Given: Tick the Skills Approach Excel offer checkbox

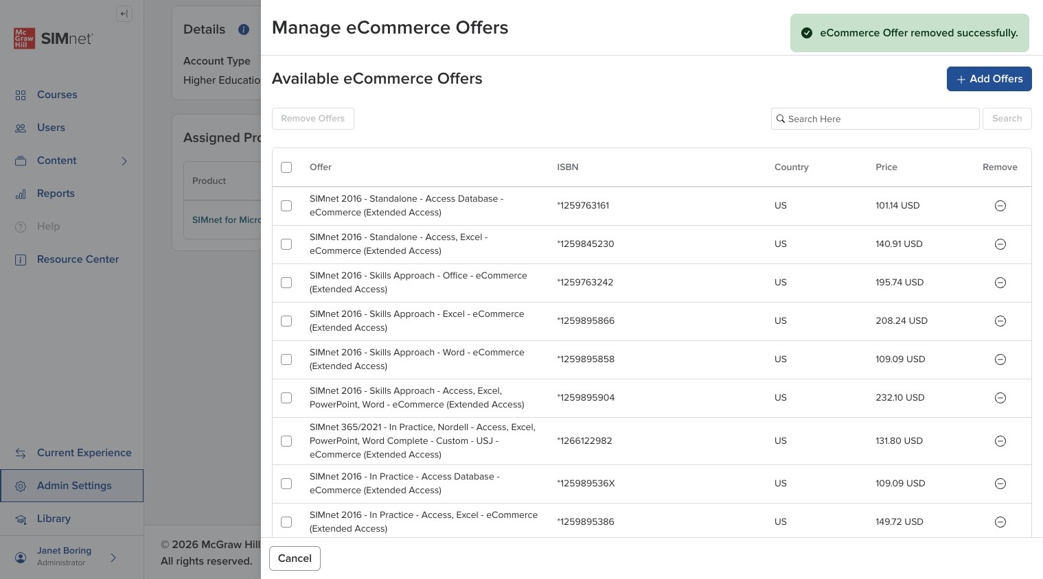Looking at the screenshot, I should (286, 321).
